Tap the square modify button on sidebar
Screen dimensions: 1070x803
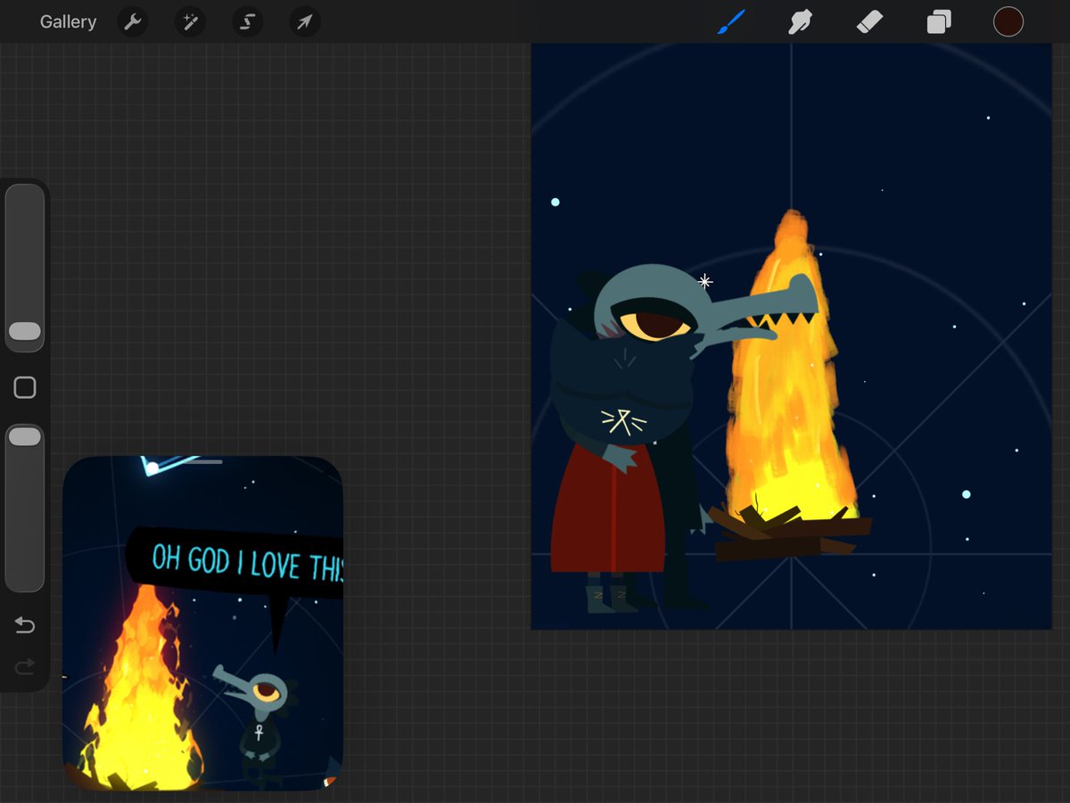[x=25, y=387]
